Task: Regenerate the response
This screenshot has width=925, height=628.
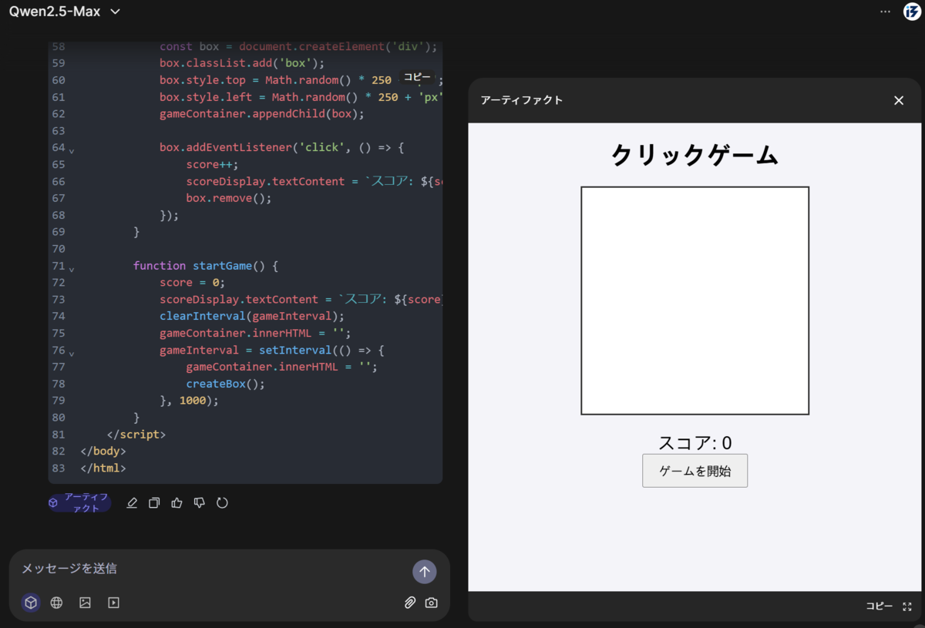Action: click(x=222, y=503)
